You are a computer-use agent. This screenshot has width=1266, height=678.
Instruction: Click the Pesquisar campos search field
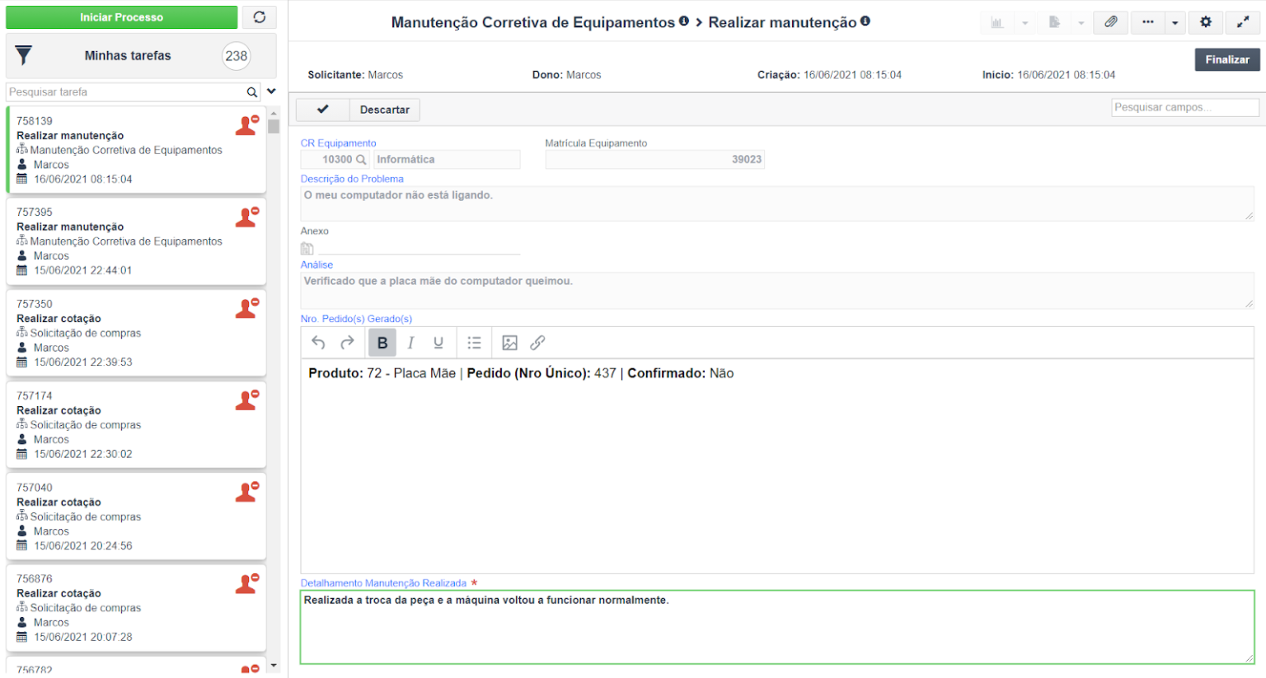pyautogui.click(x=1184, y=107)
